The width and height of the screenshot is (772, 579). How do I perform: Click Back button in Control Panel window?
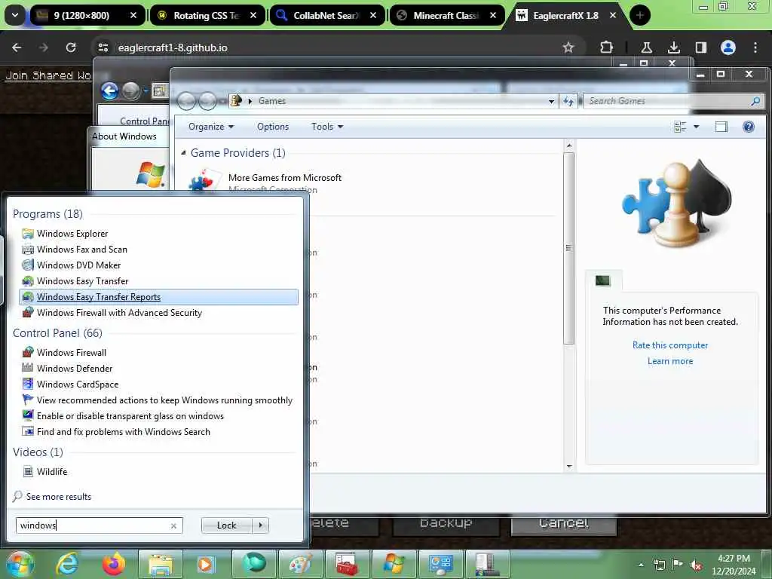[x=110, y=91]
